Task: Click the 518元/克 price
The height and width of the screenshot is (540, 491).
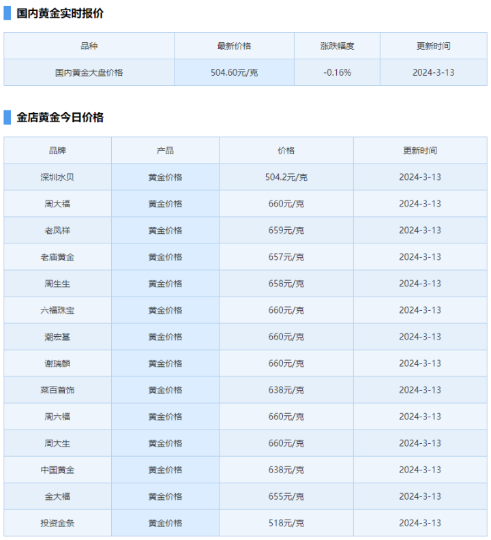Action: 286,523
